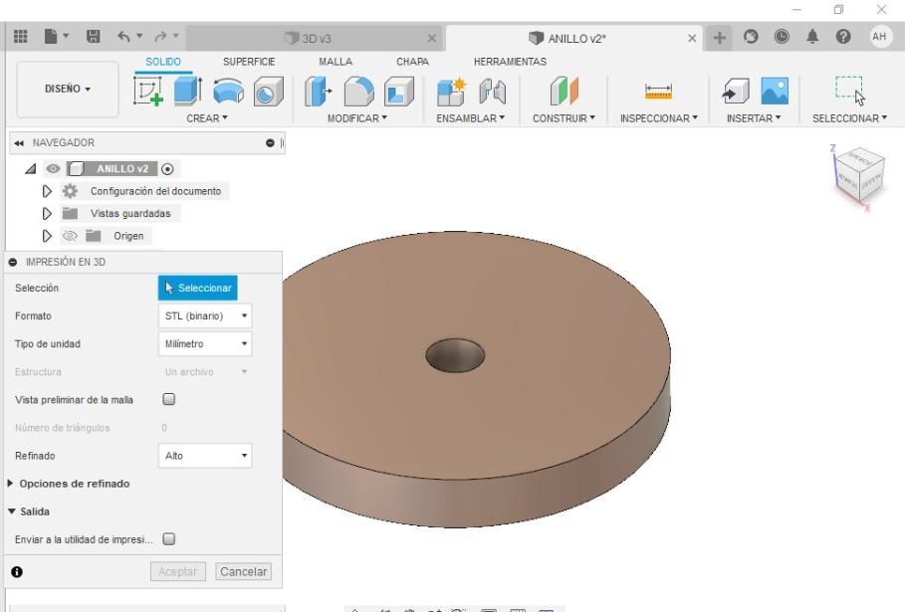Select the Fillet tool
This screenshot has height=612, width=905.
[x=358, y=92]
